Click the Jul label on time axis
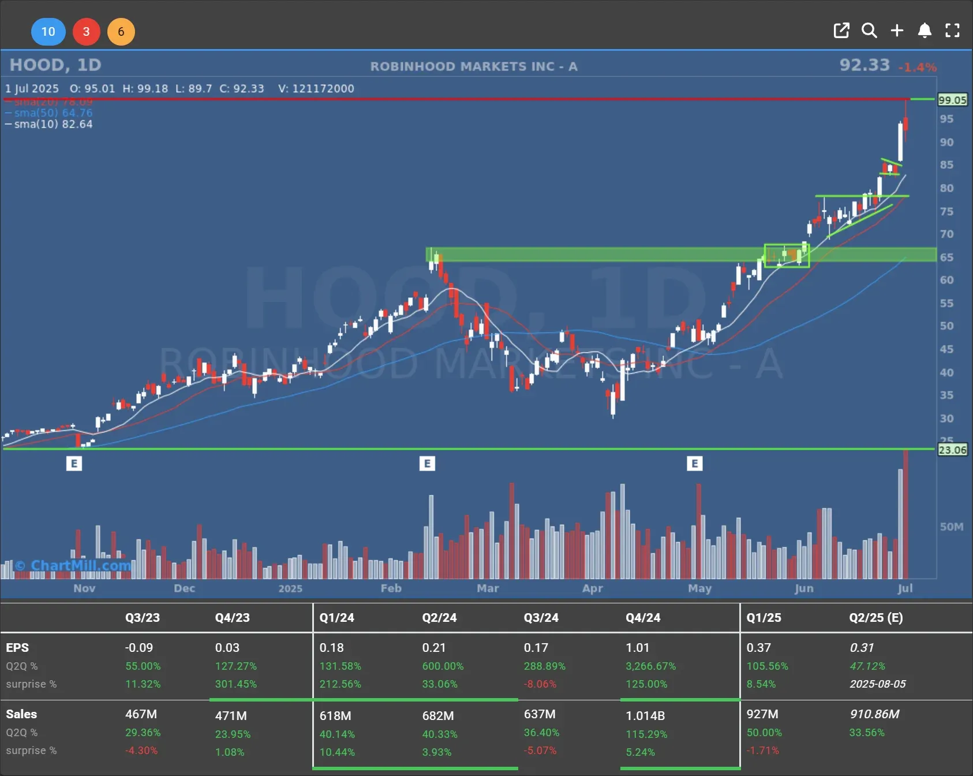The image size is (973, 776). click(x=905, y=588)
